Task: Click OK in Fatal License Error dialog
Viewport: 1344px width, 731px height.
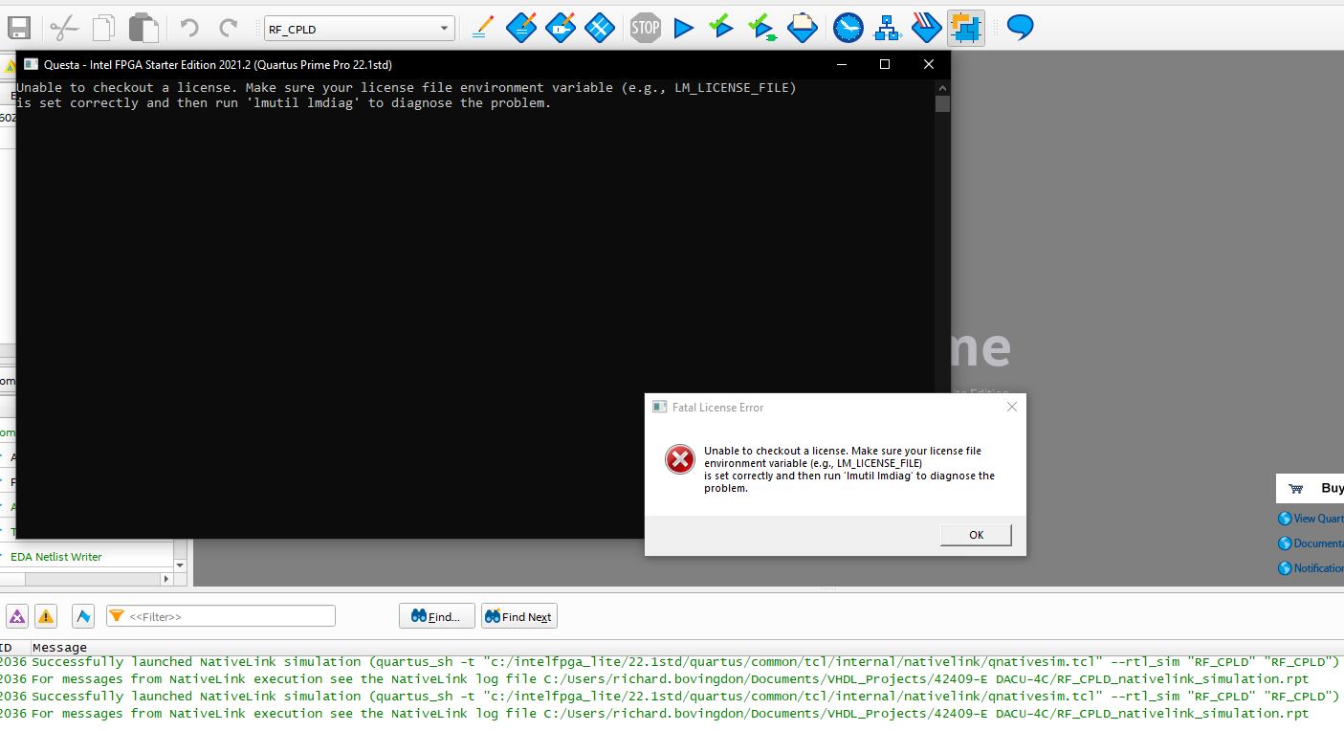Action: (976, 535)
